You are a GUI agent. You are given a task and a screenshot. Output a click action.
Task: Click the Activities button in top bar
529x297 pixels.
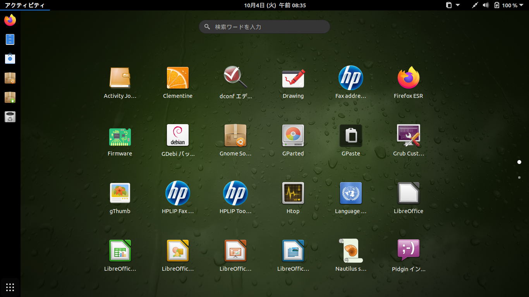click(x=25, y=5)
